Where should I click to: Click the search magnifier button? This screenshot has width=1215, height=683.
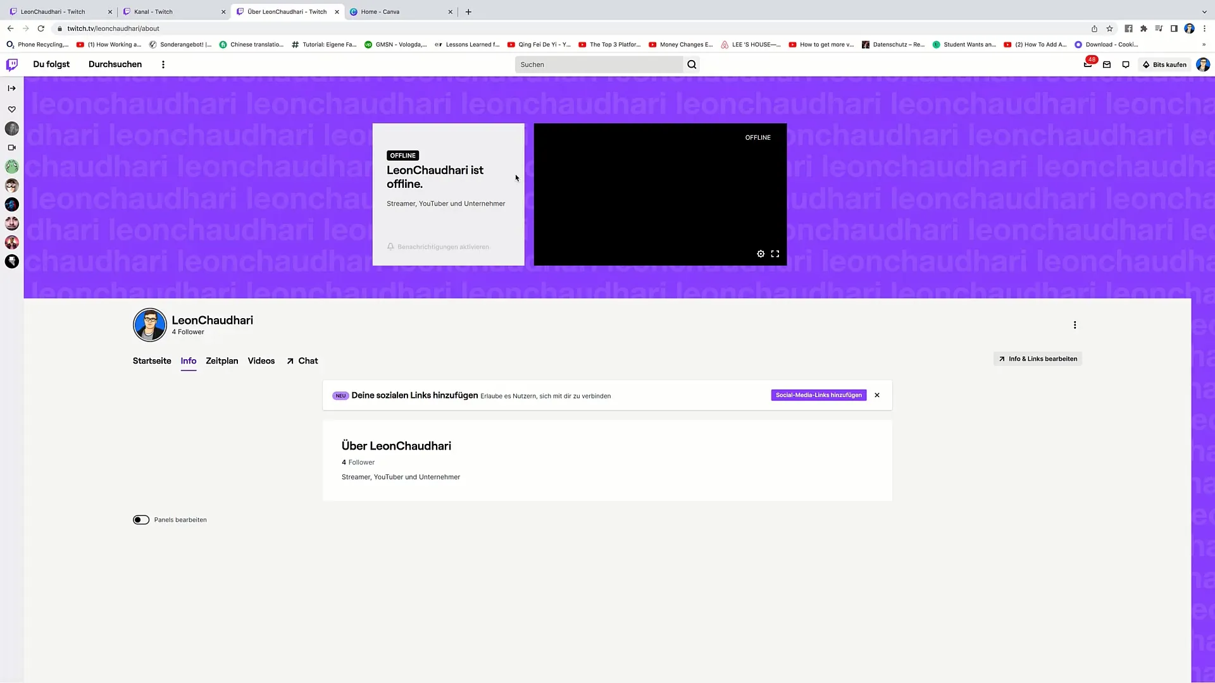tap(692, 65)
